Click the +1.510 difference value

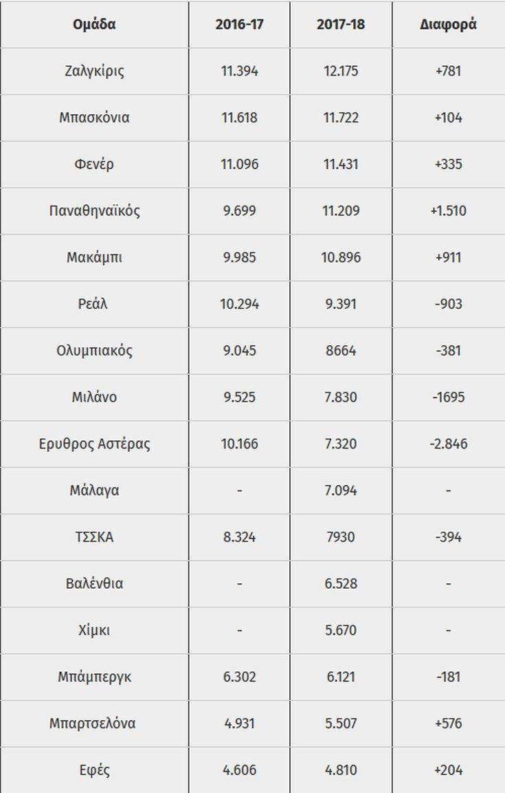448,210
